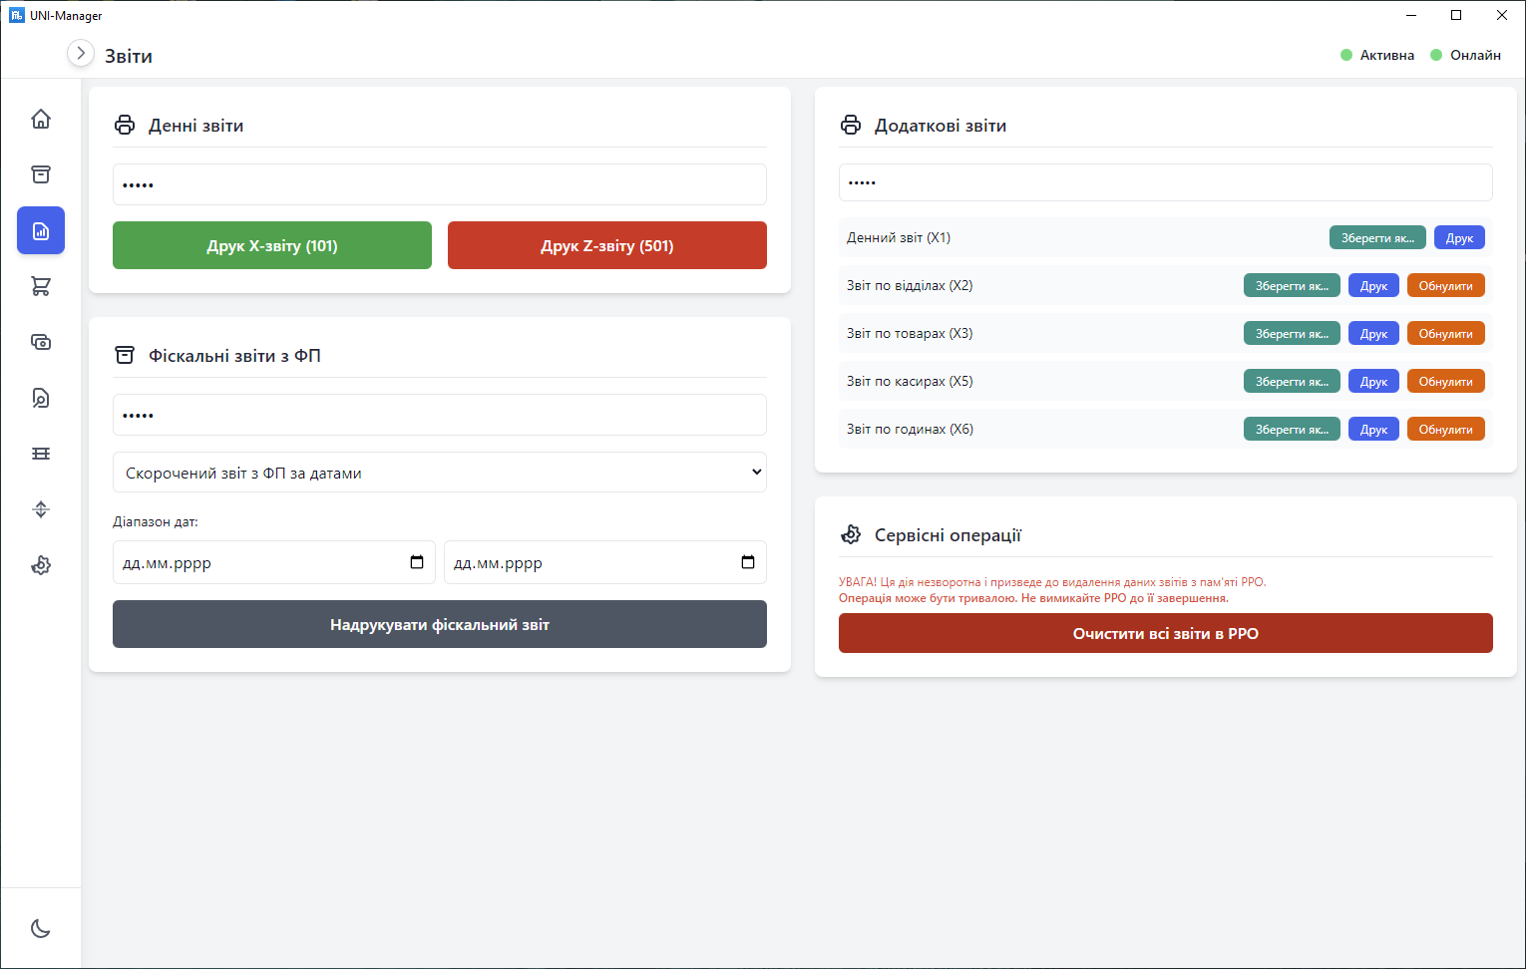
Task: Click the archive icon beside Фіскальні звіти з ФП
Action: click(x=125, y=356)
